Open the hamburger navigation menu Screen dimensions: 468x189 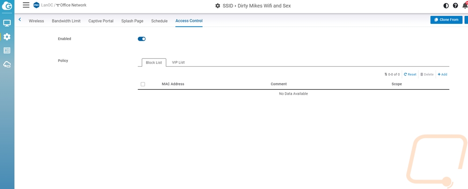click(x=26, y=5)
